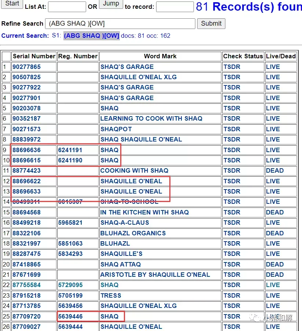Click LIVE status for SHAQ-A-CLAUS row
Viewport: 302px width, 331px height.
(x=273, y=223)
